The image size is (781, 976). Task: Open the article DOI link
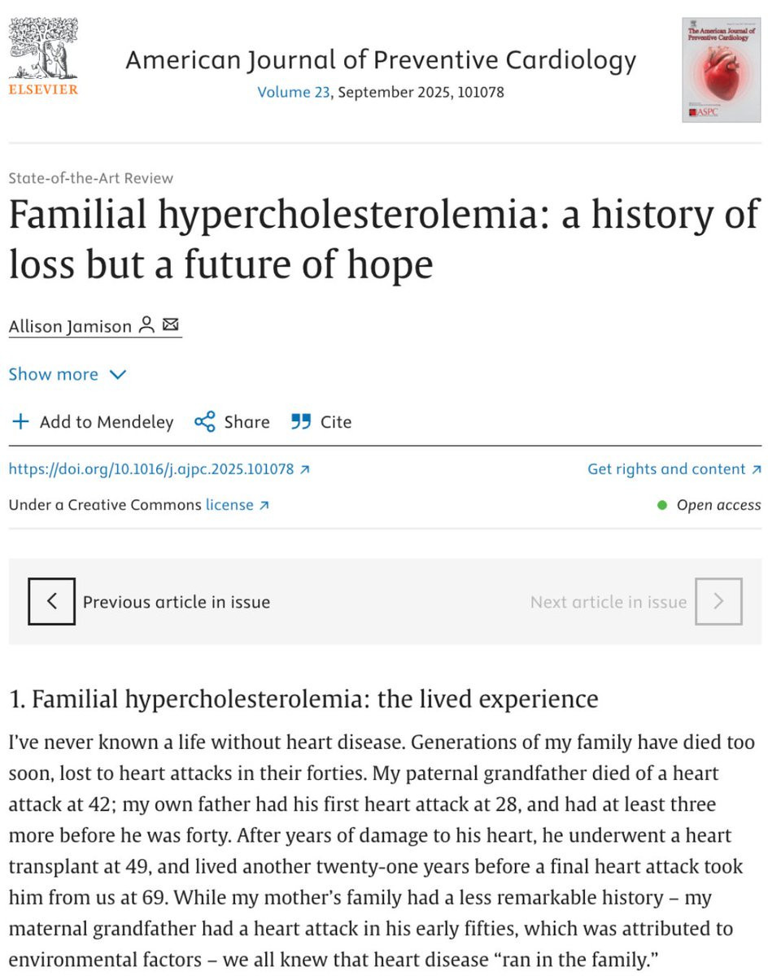coord(159,469)
